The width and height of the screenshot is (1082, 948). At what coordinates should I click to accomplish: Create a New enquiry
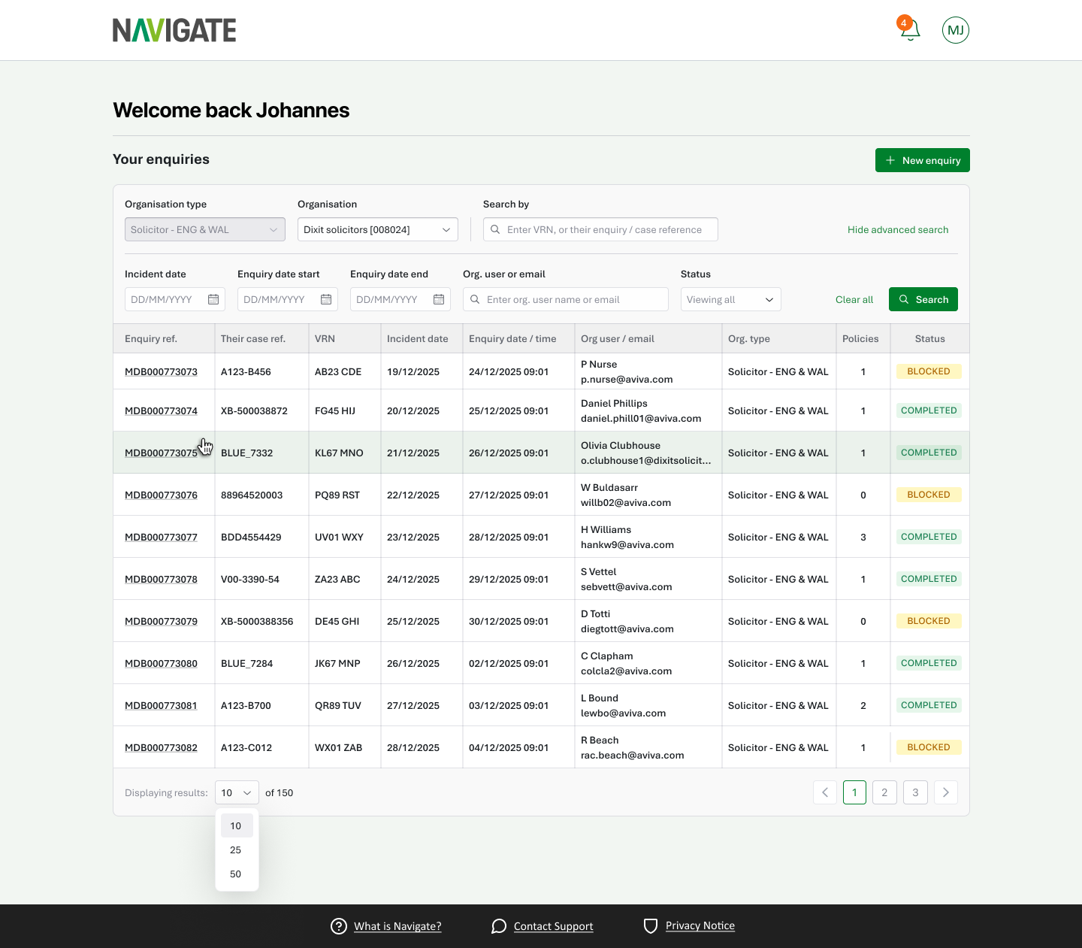(x=923, y=160)
